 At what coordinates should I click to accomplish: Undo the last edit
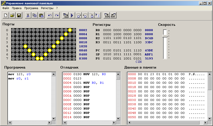(50, 15)
